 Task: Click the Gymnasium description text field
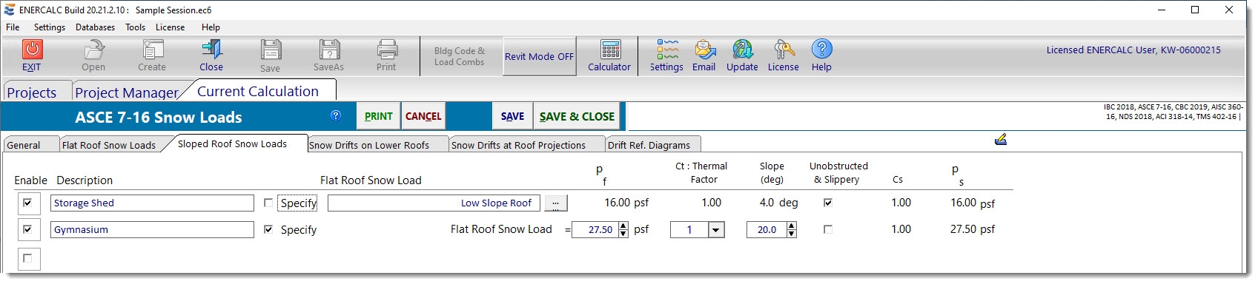(x=152, y=230)
